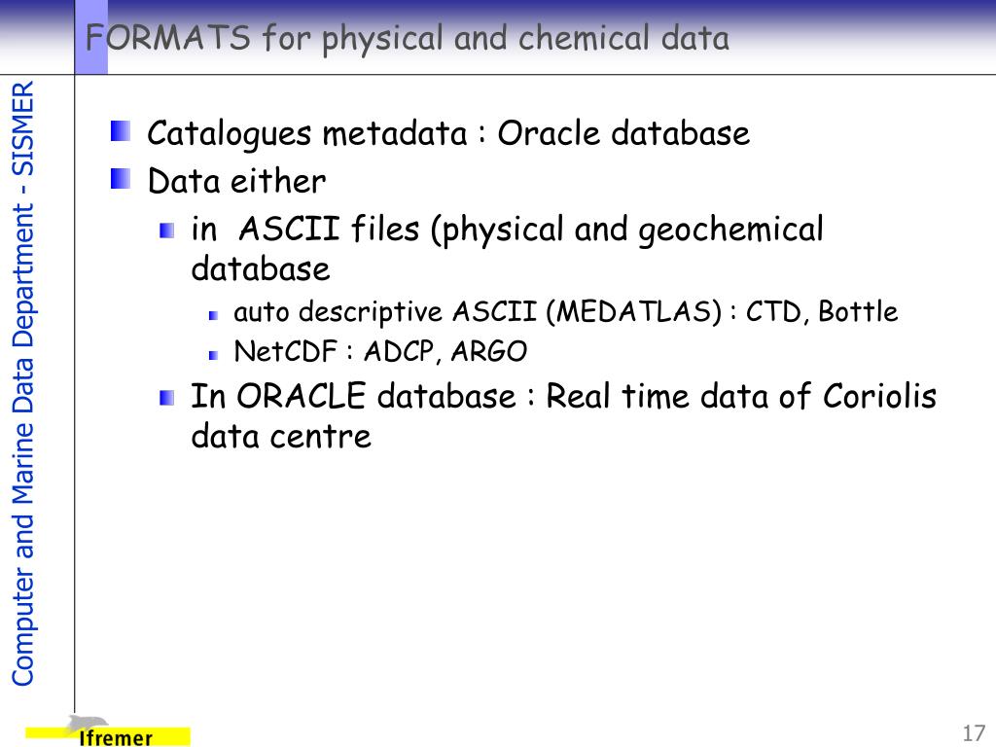Click the small bullet beside 'auto descriptive ASCII'

213,315
